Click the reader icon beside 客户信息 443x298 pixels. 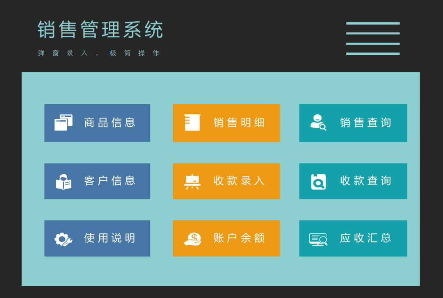click(64, 182)
